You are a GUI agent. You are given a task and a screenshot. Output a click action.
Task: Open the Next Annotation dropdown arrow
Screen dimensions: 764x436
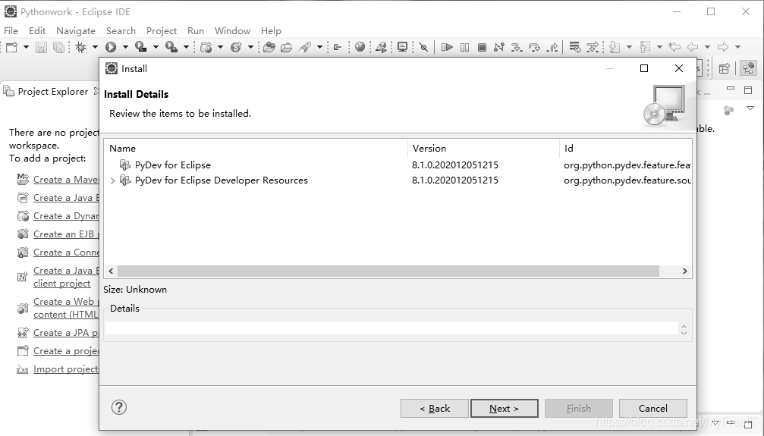click(629, 47)
